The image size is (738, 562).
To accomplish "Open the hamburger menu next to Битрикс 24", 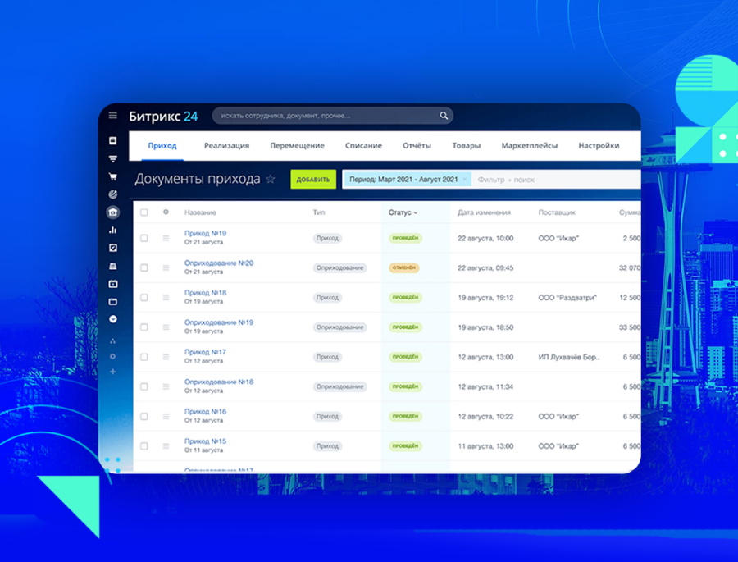I will (x=113, y=116).
